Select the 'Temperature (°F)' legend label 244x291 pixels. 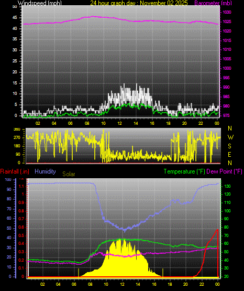click(x=184, y=171)
